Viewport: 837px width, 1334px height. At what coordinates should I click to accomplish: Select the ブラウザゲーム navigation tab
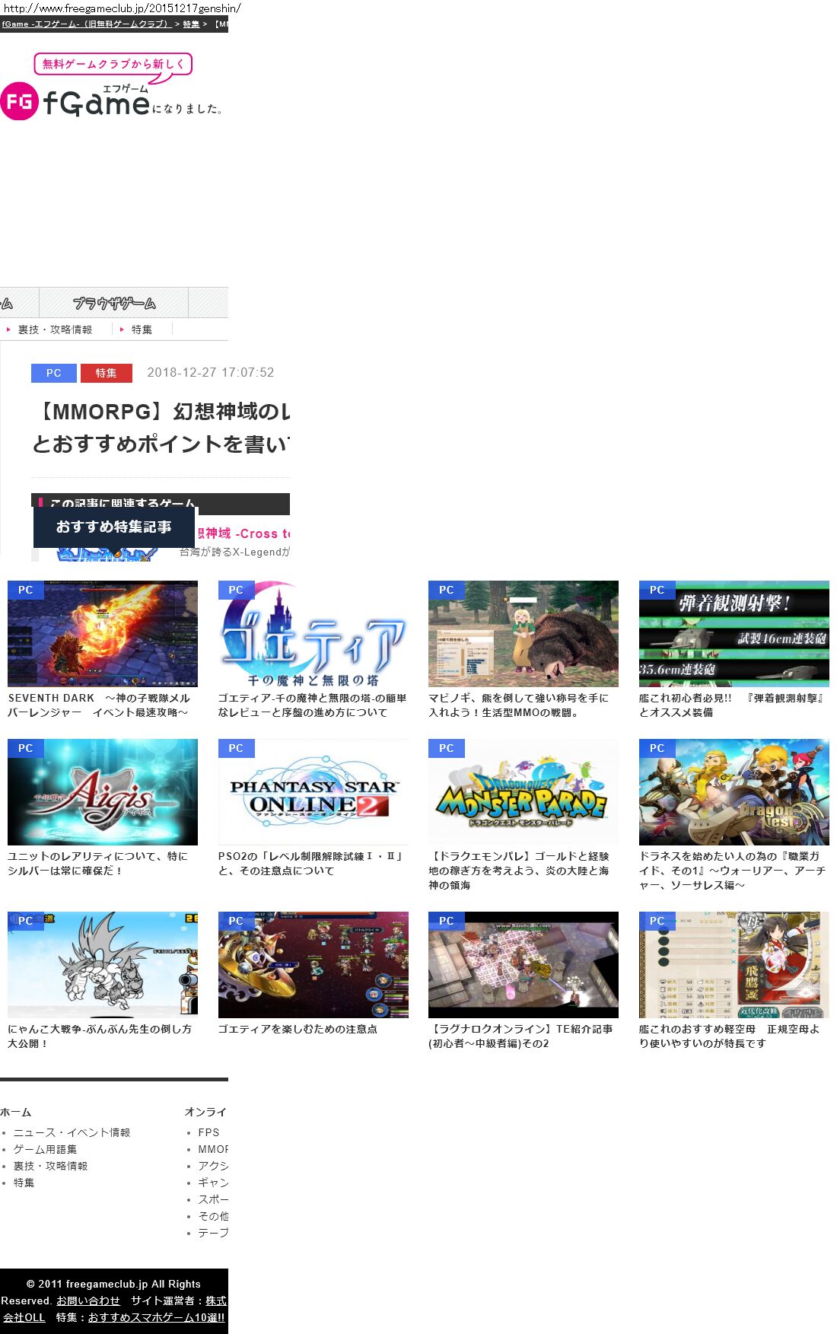click(114, 303)
